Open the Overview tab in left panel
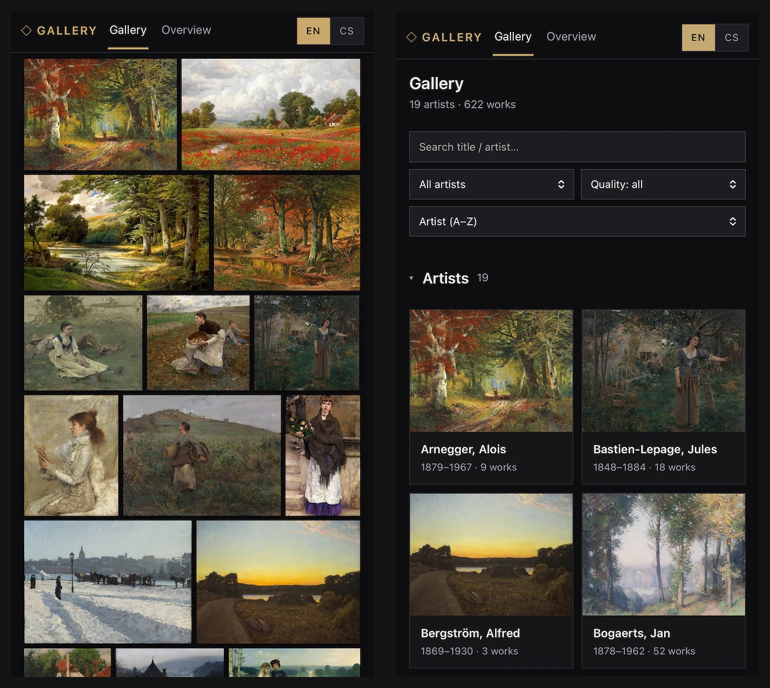 186,30
